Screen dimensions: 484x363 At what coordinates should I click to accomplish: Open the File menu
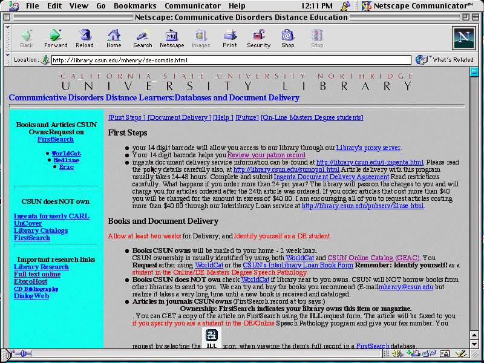(33, 5)
